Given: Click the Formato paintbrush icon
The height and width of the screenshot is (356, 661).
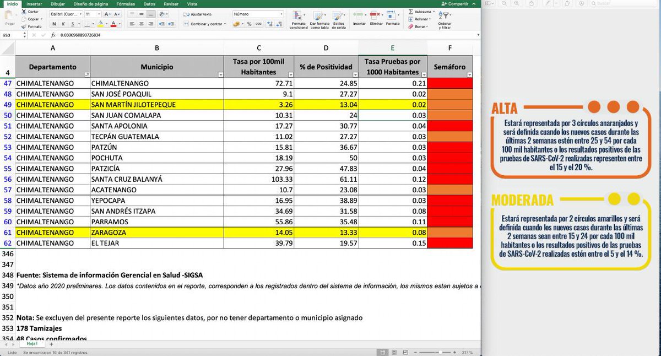Looking at the screenshot, I should [24, 26].
